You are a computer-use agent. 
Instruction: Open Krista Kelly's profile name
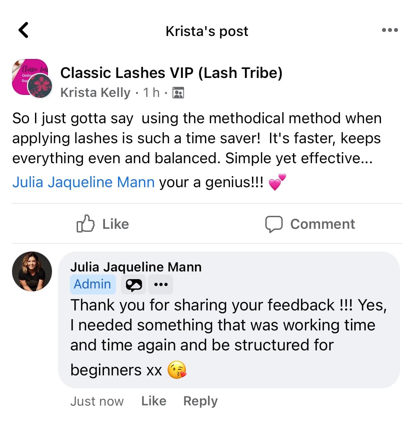95,93
